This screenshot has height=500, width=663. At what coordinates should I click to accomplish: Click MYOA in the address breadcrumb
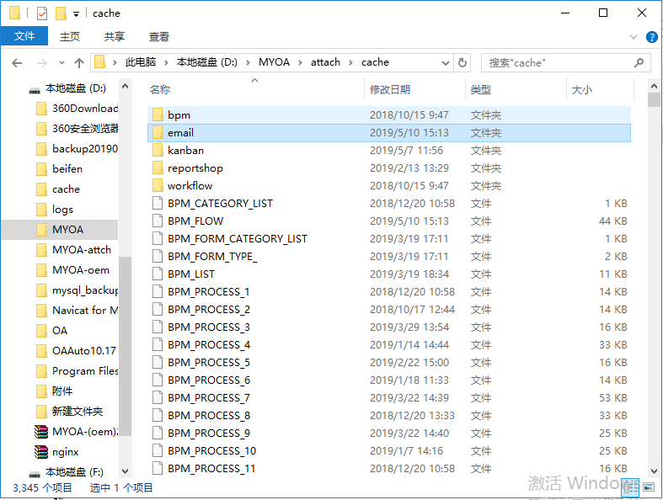(x=275, y=62)
